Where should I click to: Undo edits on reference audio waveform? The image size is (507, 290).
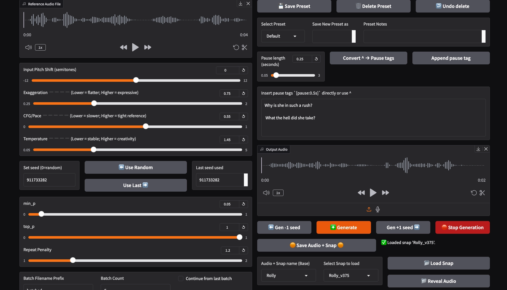pos(236,47)
